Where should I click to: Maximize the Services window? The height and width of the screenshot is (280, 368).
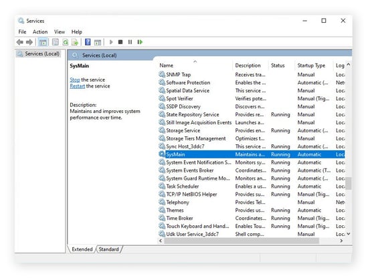[324, 21]
